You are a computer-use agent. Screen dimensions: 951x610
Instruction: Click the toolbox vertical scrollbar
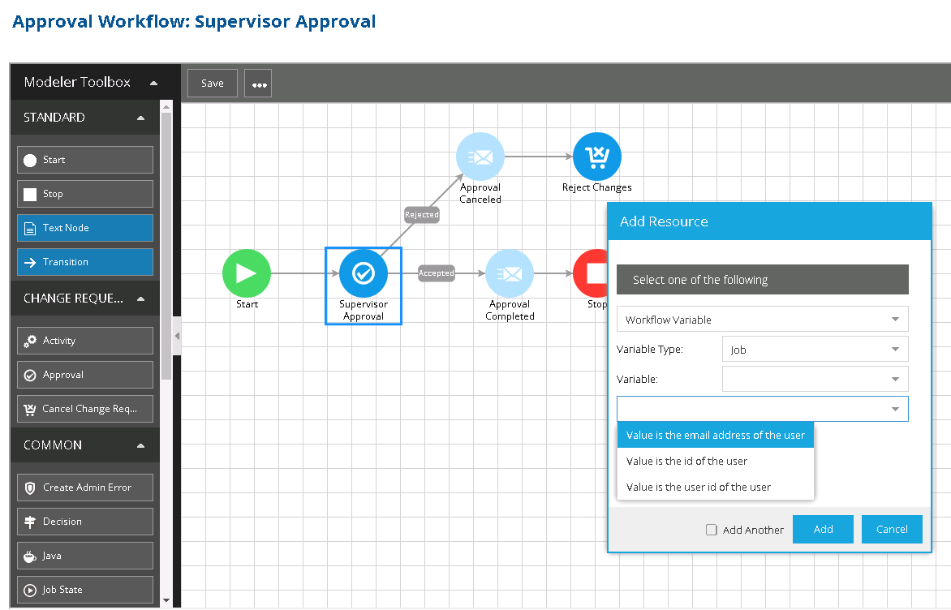[x=166, y=243]
